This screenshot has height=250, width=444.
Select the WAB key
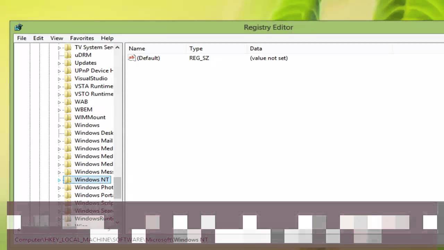click(81, 102)
